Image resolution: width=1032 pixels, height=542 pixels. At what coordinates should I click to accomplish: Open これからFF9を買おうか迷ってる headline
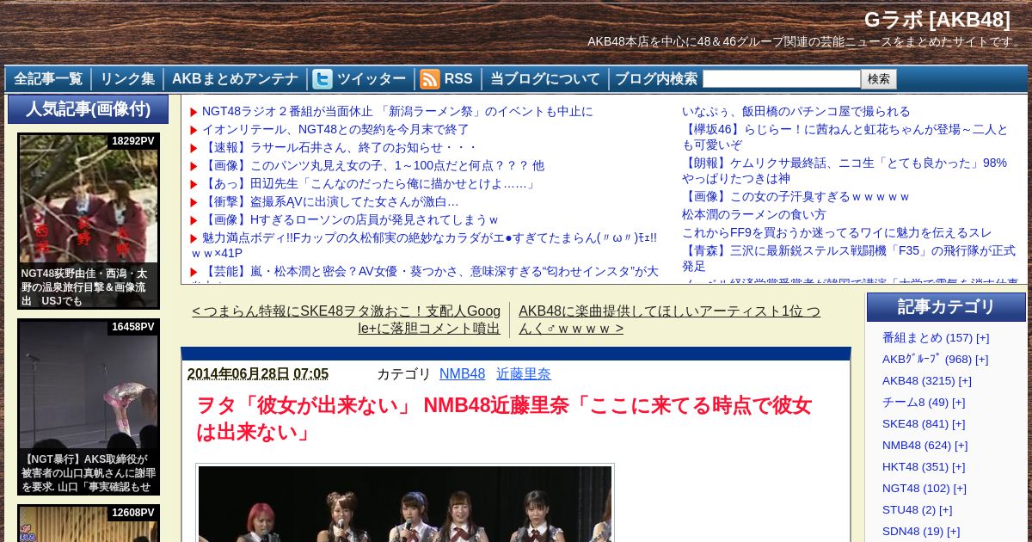(837, 232)
